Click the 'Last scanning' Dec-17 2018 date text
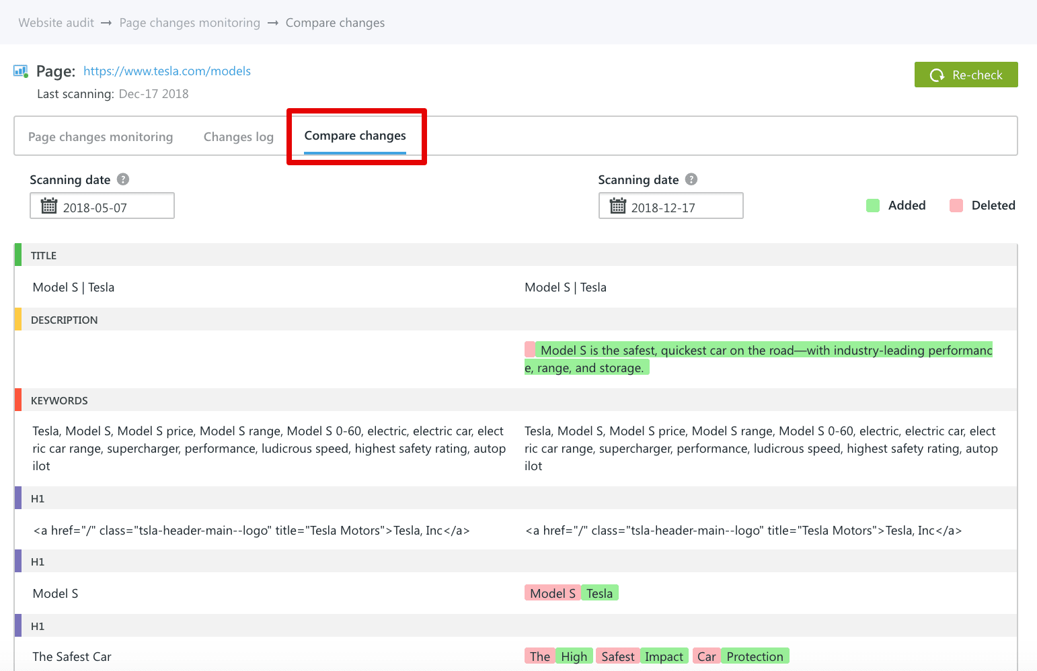1037x671 pixels. [x=153, y=94]
